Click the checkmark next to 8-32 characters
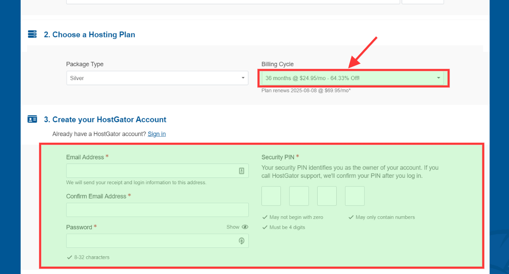 tap(69, 257)
